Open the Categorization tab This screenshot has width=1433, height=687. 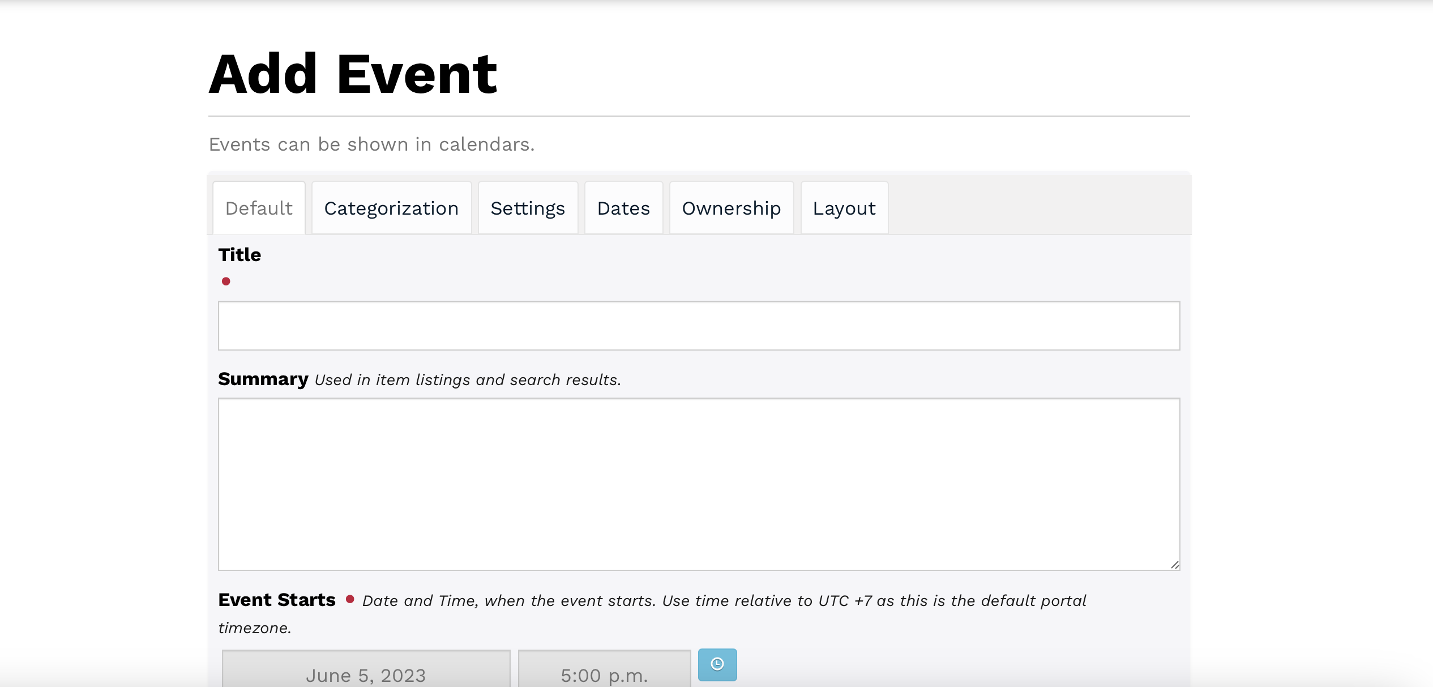[391, 208]
